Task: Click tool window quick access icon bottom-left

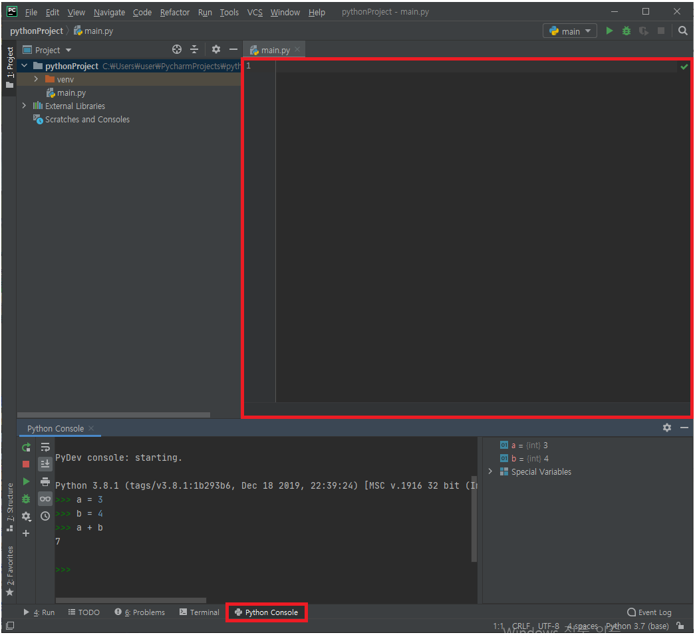Action: (10, 626)
